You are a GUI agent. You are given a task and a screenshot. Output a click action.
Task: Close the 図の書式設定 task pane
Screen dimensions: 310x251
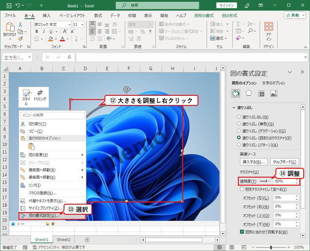point(302,72)
